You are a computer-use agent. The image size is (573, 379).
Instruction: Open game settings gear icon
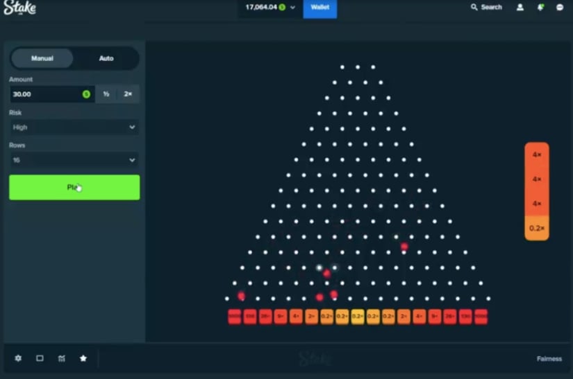point(18,358)
